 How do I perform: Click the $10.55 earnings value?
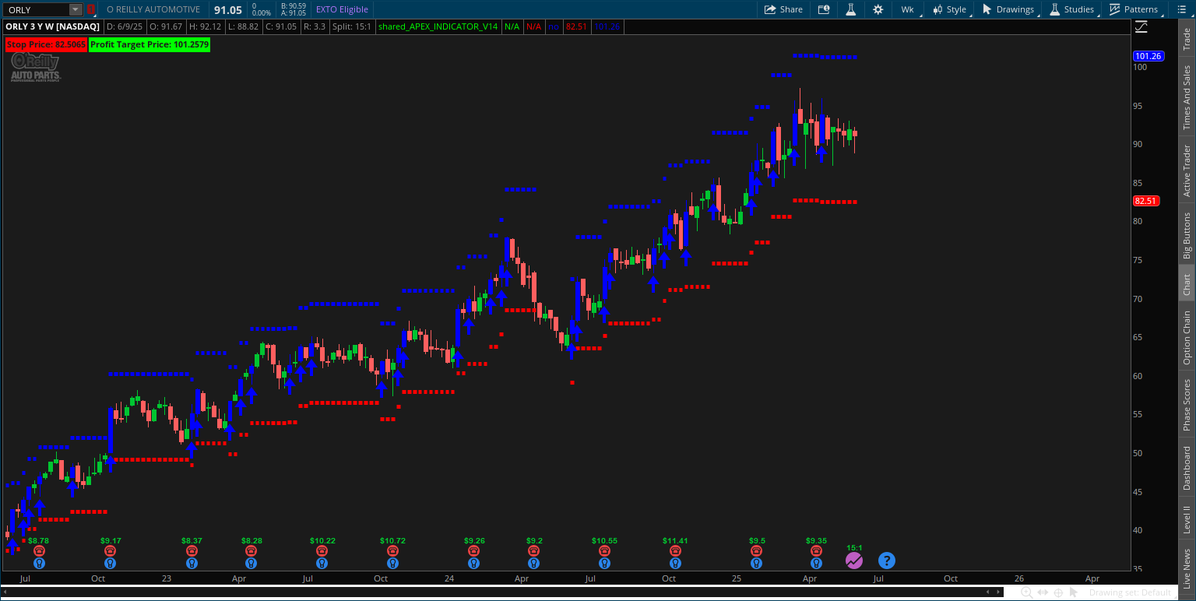pos(604,540)
